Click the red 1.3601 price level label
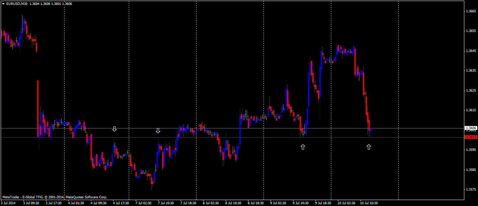This screenshot has width=478, height=206. click(x=470, y=137)
